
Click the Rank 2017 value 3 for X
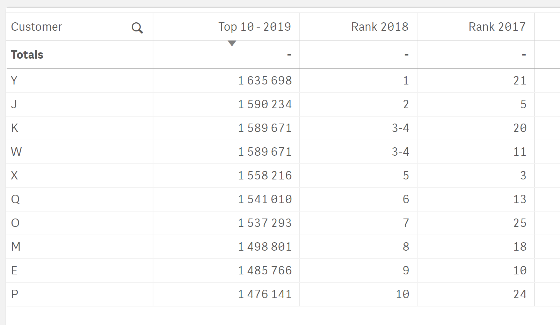coord(523,175)
